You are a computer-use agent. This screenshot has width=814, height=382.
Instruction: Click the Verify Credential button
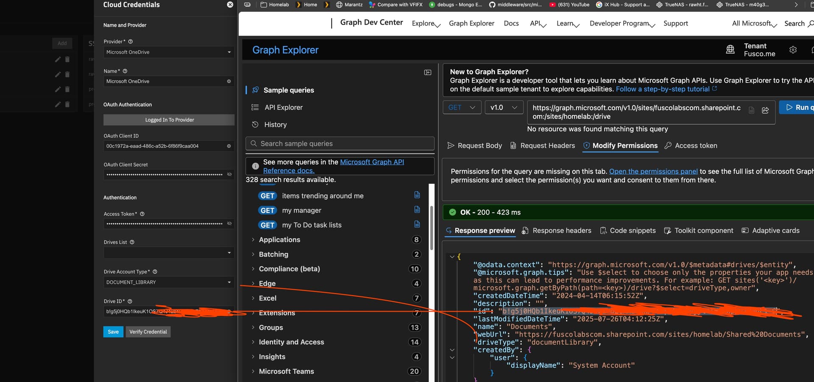(148, 332)
